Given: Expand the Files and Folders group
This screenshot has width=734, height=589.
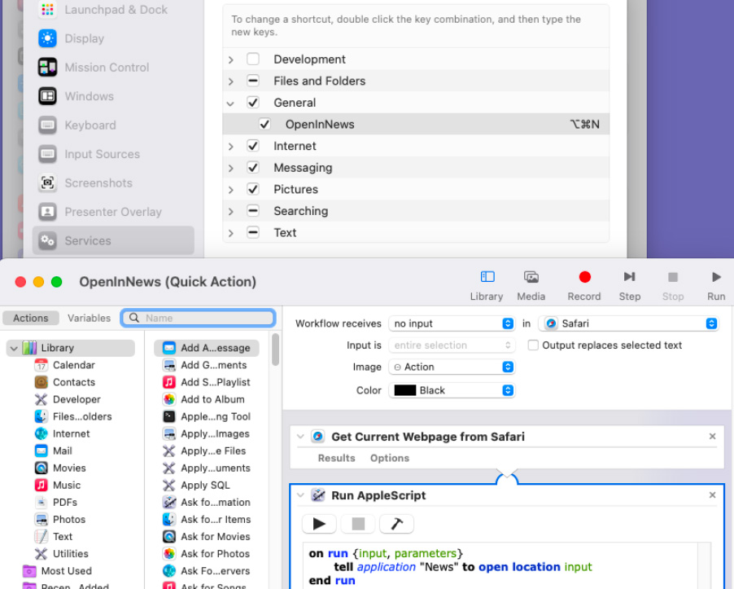Looking at the screenshot, I should [230, 81].
